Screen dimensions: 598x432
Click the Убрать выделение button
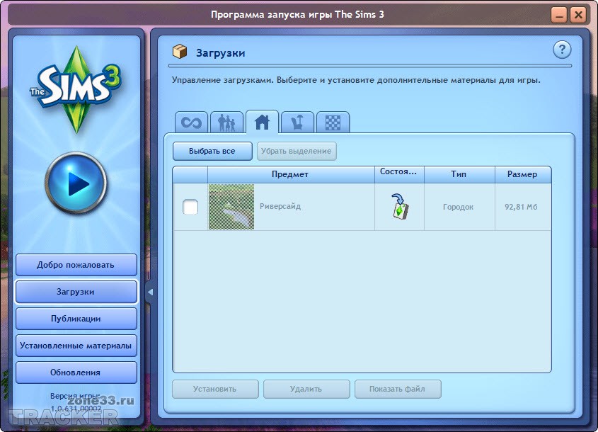click(297, 151)
